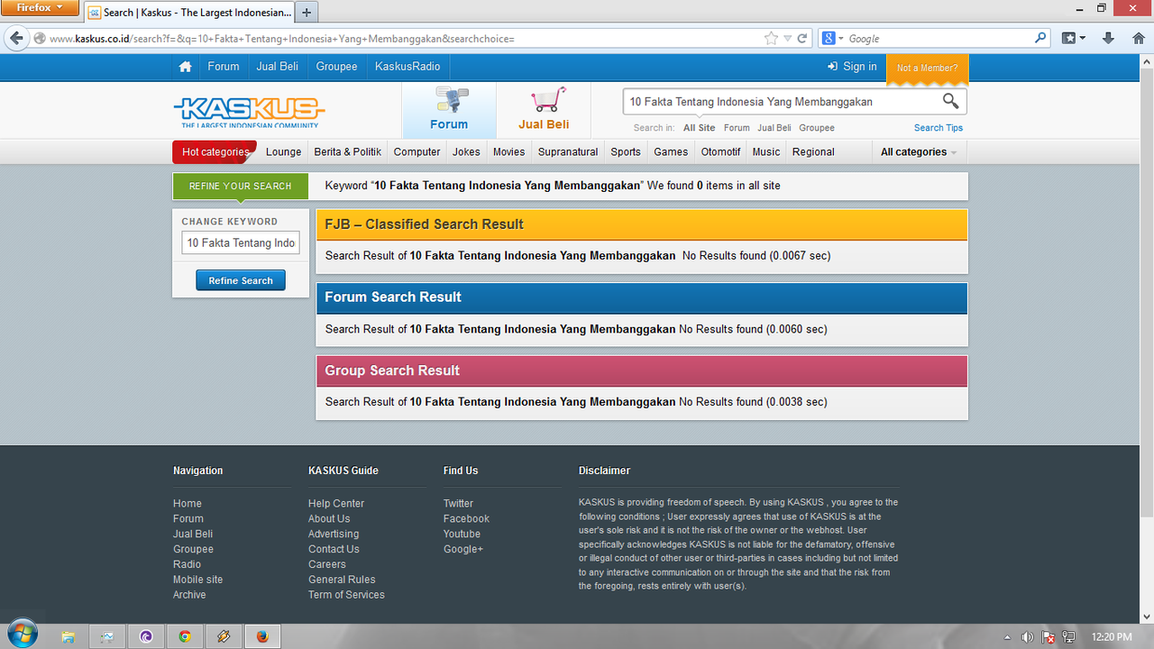Click the Refine Your Search green header
The image size is (1154, 649).
point(240,186)
